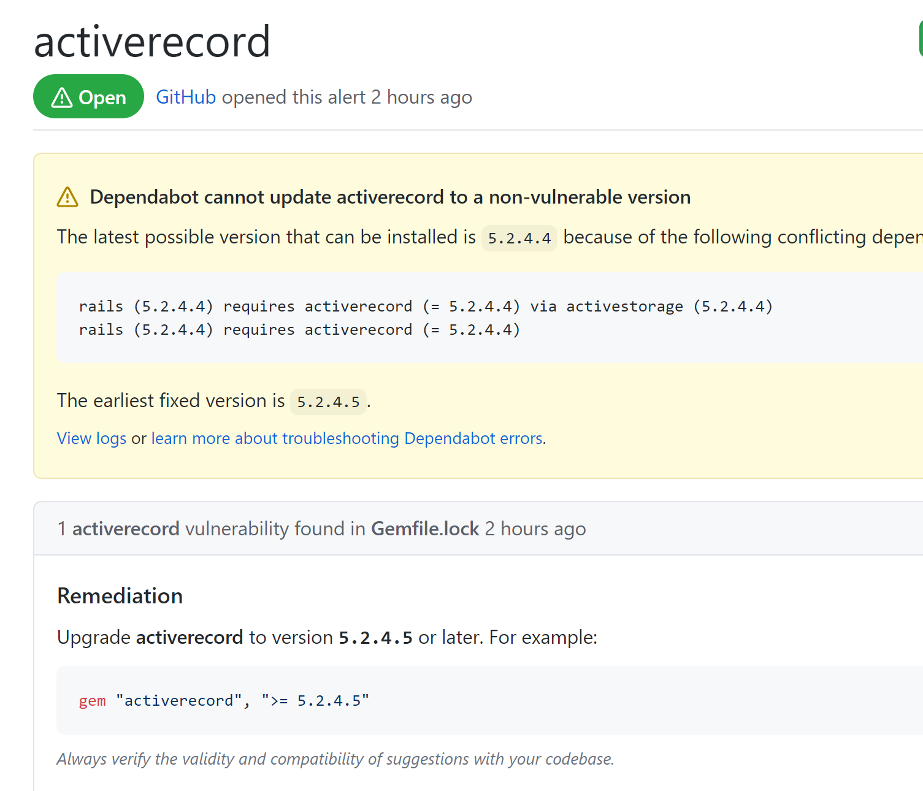Screen dimensions: 923x791
Task: Click the Remediation section heading
Action: [x=120, y=595]
